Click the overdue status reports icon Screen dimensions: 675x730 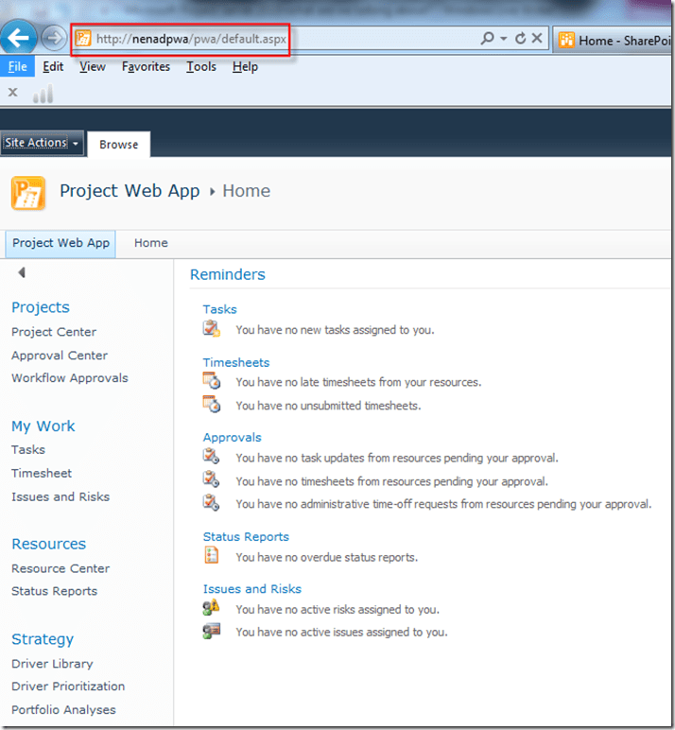(212, 557)
